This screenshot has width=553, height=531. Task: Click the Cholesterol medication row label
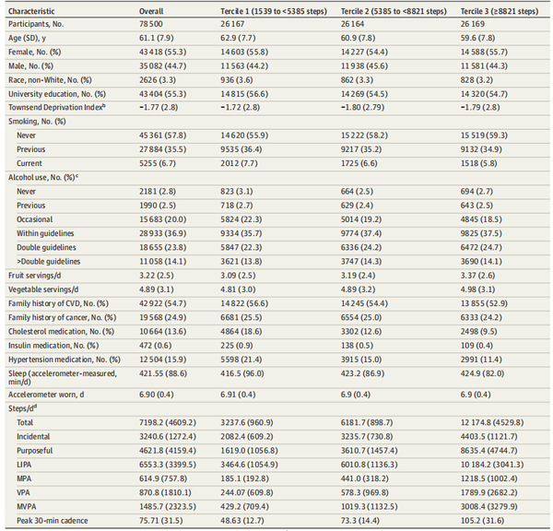point(61,329)
